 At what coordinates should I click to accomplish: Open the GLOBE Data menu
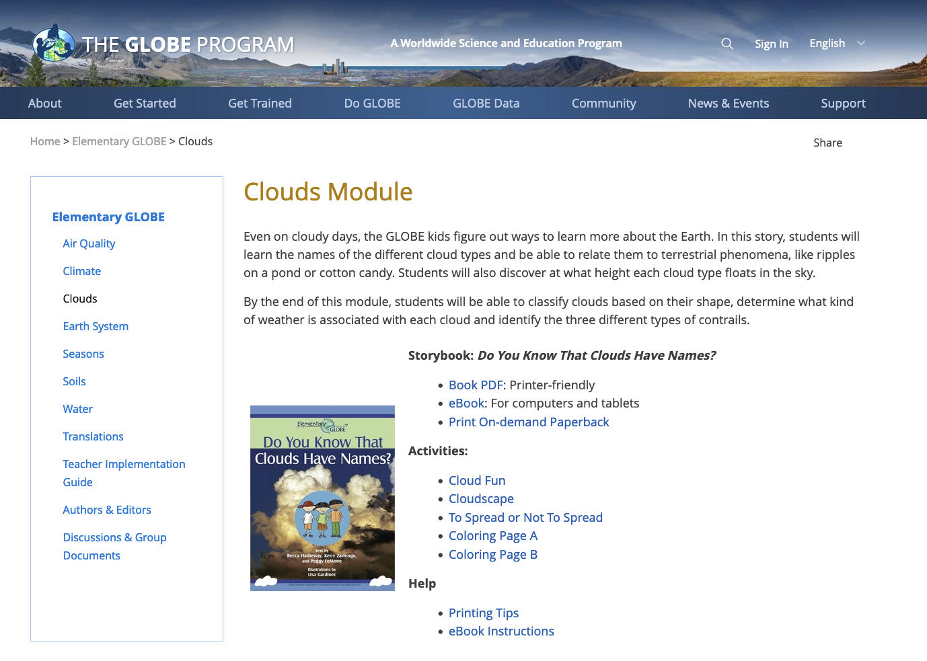point(486,103)
